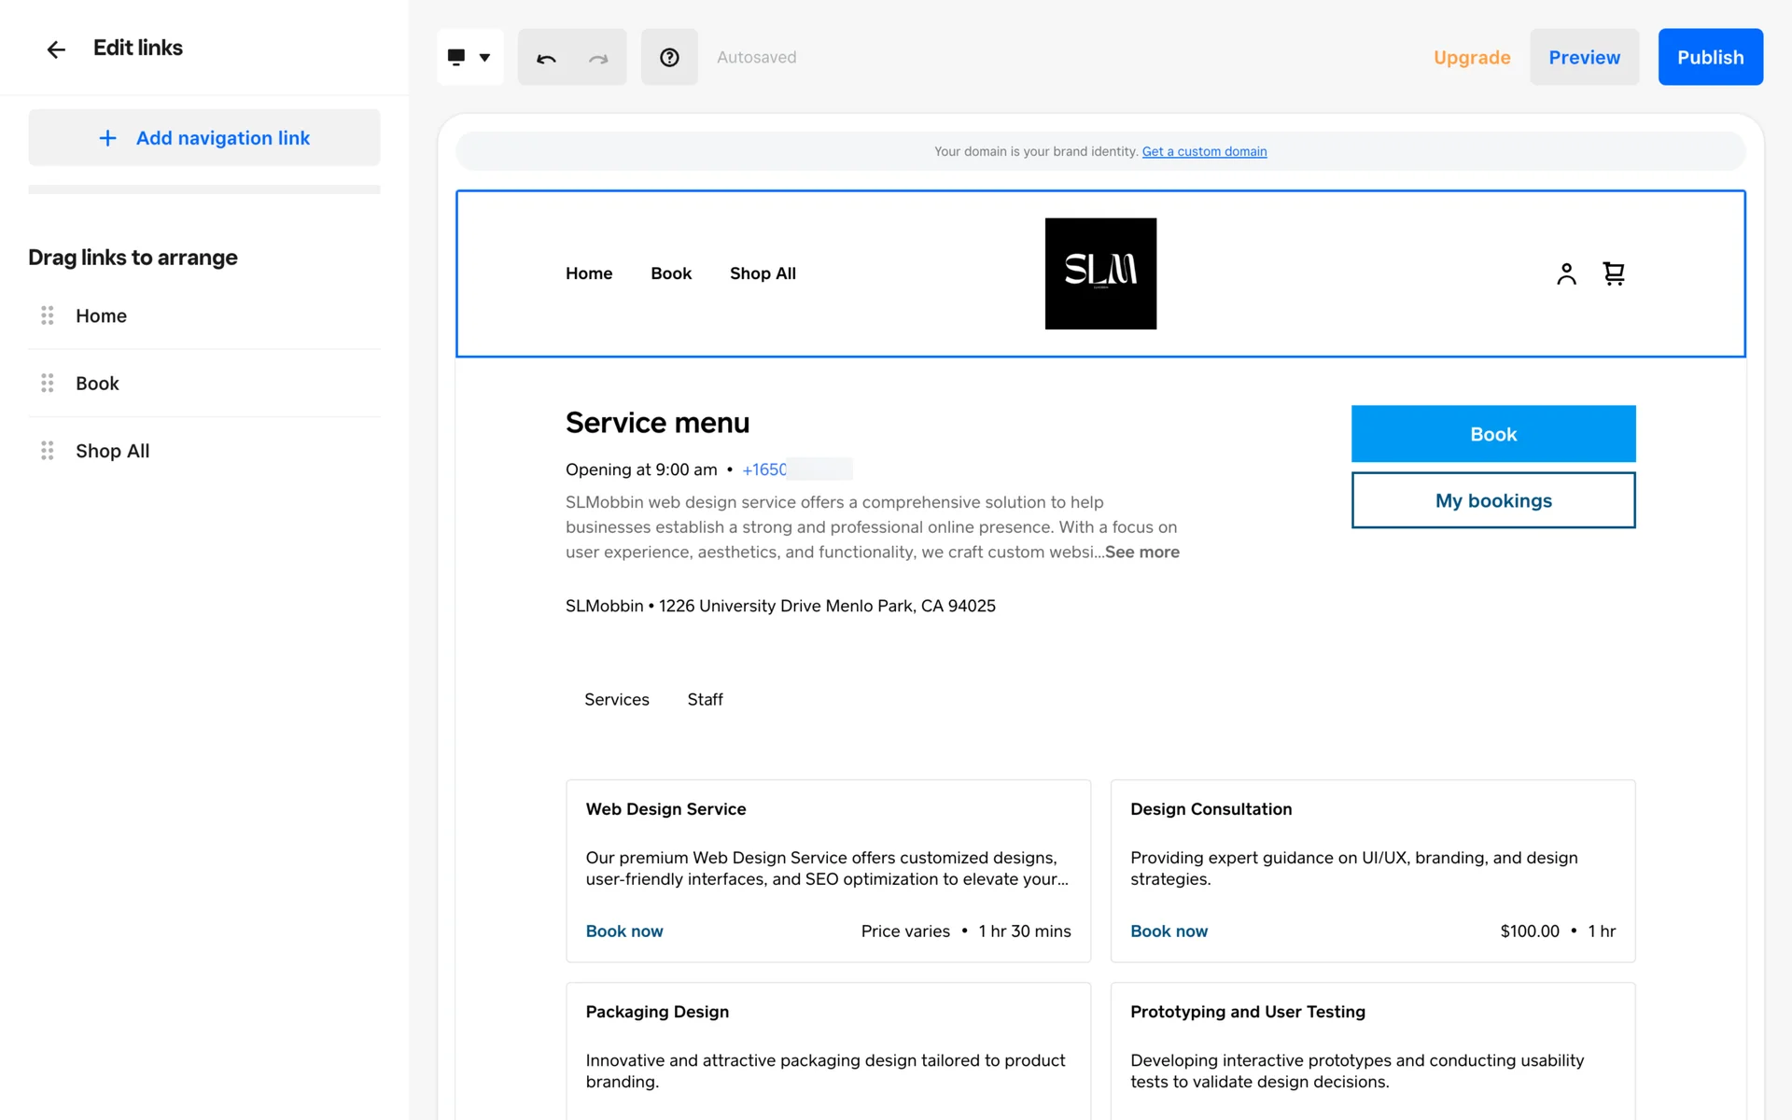Click the orange Upgrade link

click(x=1472, y=58)
